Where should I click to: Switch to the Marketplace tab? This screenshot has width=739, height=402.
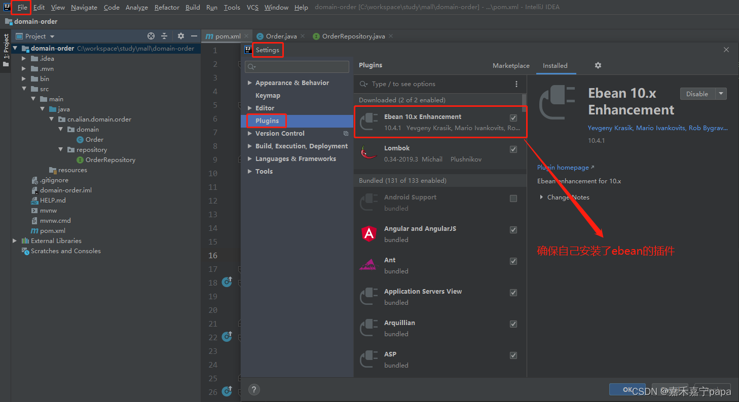[x=511, y=66]
